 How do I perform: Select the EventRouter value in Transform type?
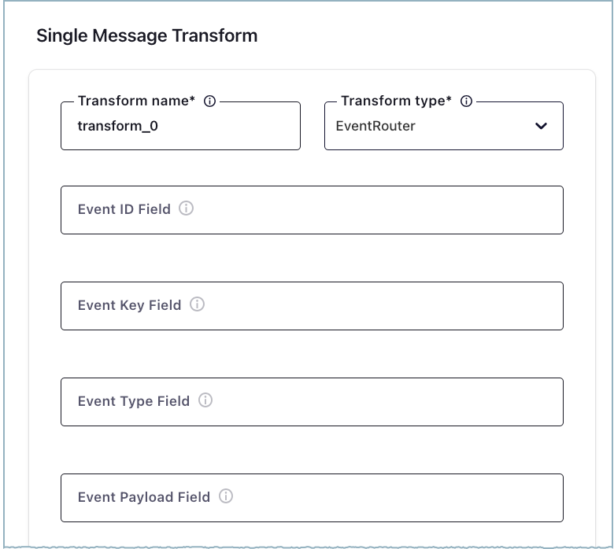pos(375,126)
